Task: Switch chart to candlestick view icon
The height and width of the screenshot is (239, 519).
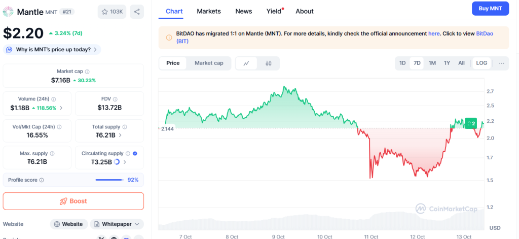Action: (269, 63)
